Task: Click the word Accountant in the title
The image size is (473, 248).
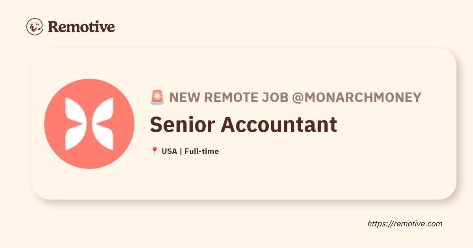Action: tap(279, 124)
